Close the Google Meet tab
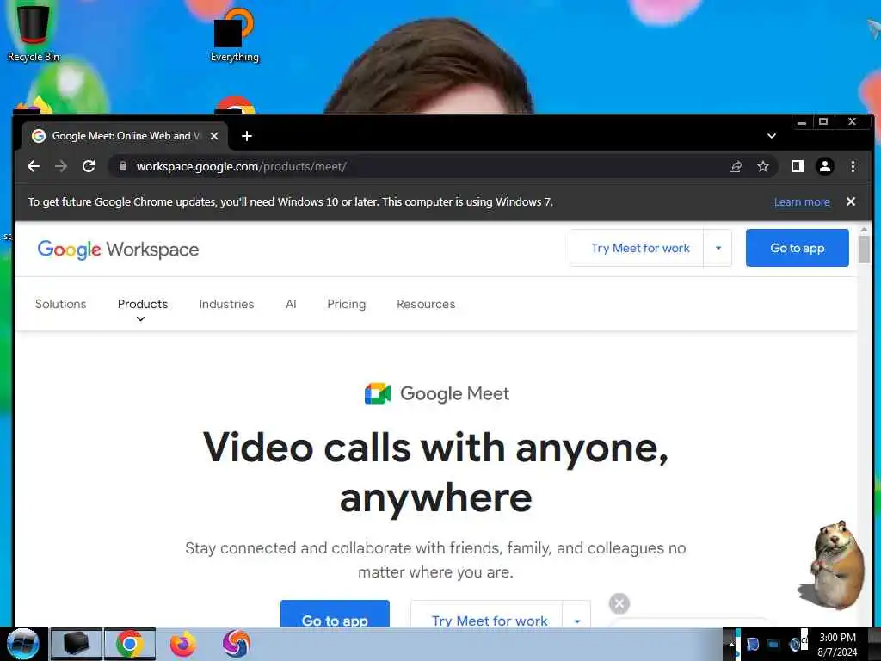Image resolution: width=881 pixels, height=661 pixels. tap(214, 136)
